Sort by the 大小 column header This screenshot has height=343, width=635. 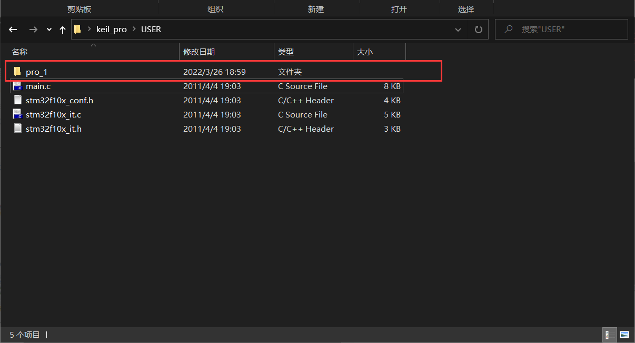pyautogui.click(x=379, y=52)
